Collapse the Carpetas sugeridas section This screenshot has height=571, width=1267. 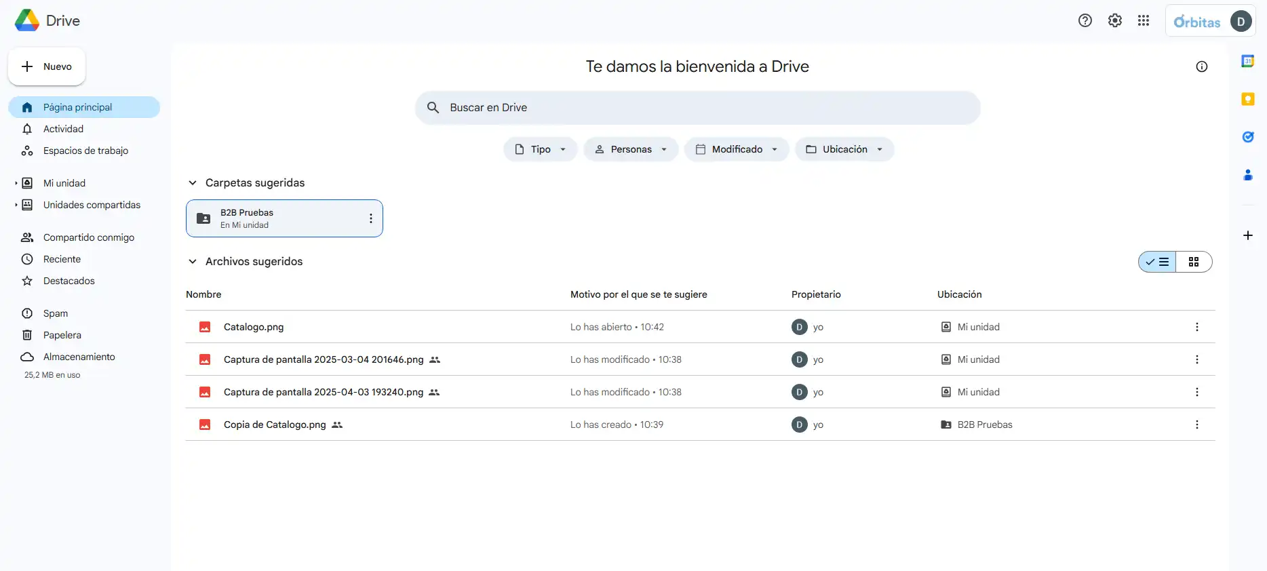coord(193,183)
